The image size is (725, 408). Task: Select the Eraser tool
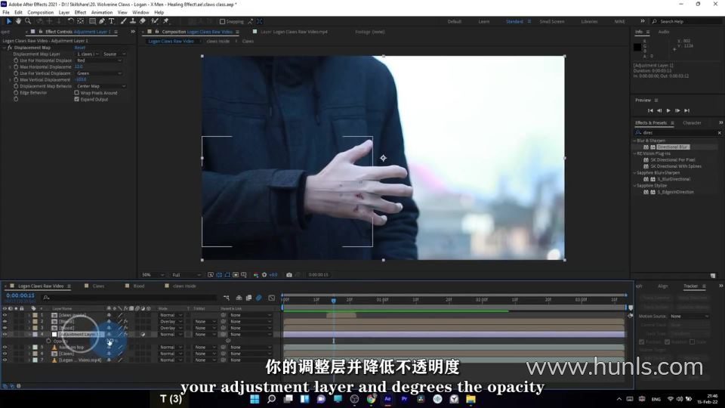click(x=143, y=21)
